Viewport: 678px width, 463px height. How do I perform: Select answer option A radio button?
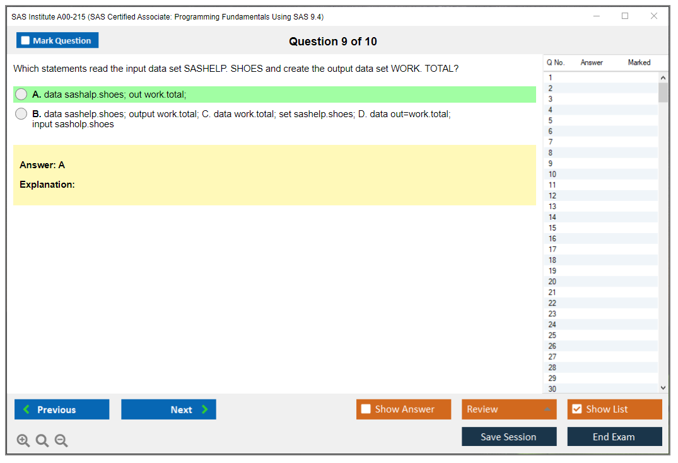21,94
